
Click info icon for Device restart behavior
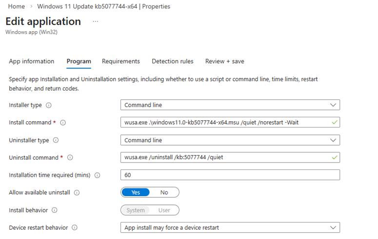tap(75, 228)
